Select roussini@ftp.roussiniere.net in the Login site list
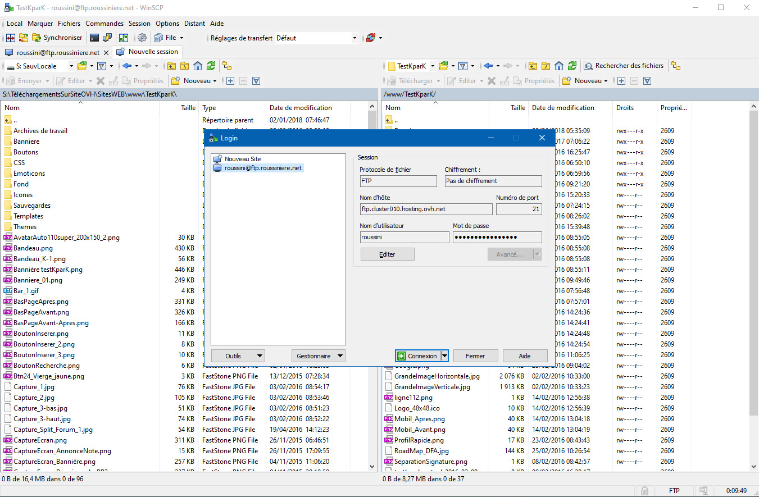The width and height of the screenshot is (759, 497). (x=258, y=168)
